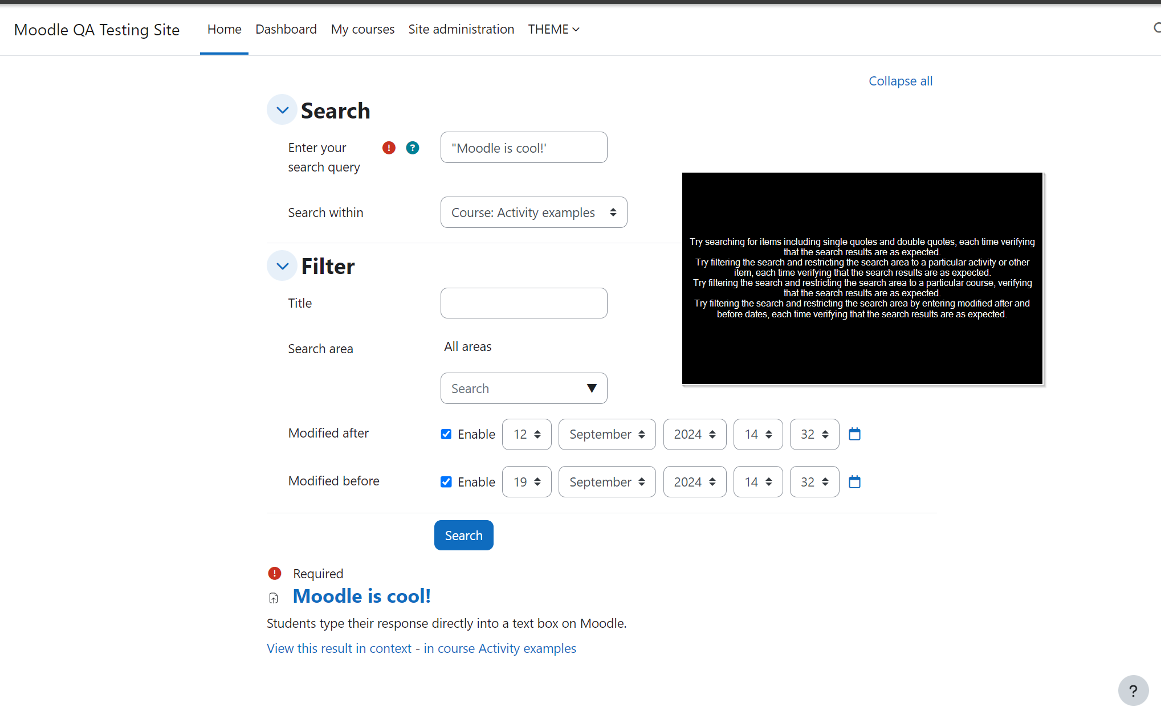The height and width of the screenshot is (707, 1161).
Task: Change the Modified before month dropdown
Action: click(607, 482)
